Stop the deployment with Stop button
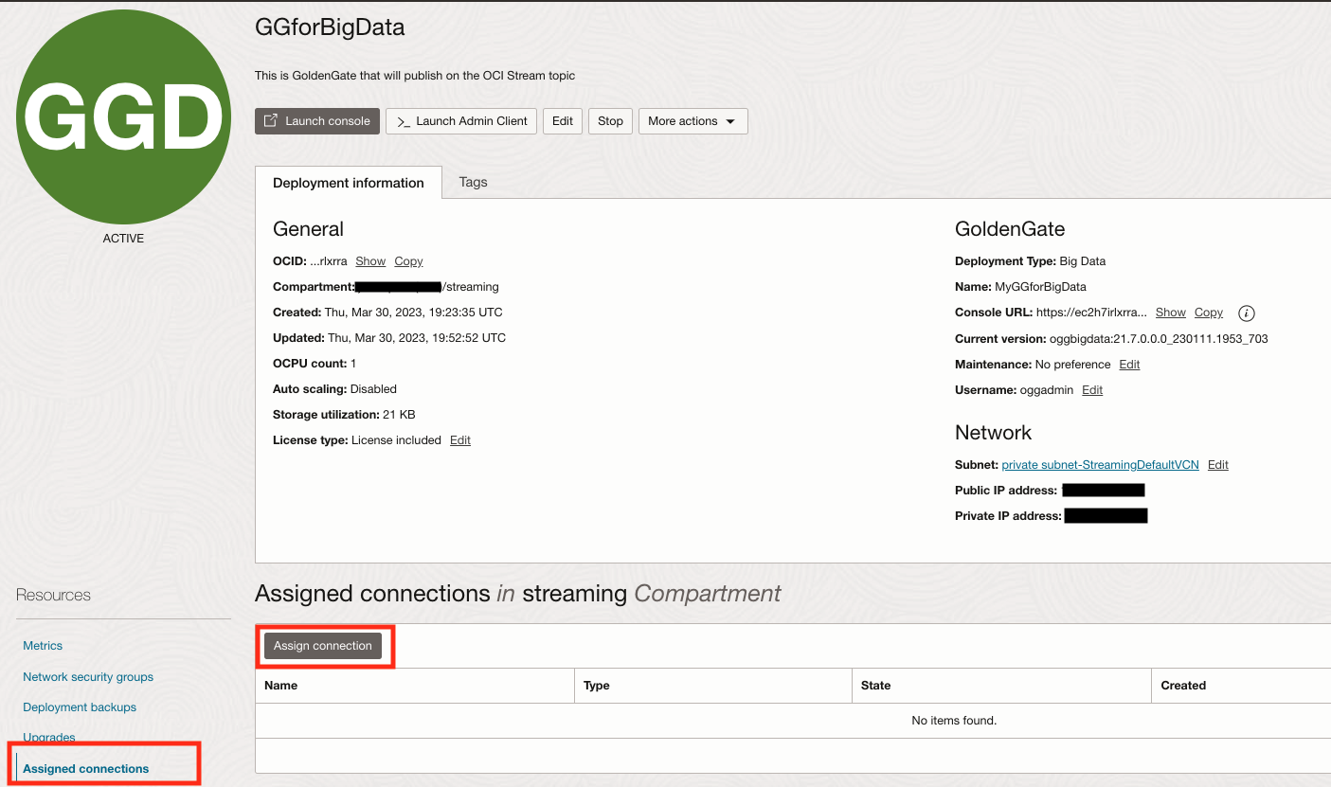1331x787 pixels. (x=610, y=121)
